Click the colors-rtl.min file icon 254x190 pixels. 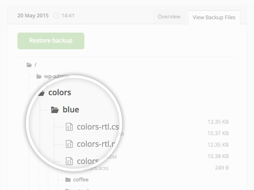(x=69, y=144)
